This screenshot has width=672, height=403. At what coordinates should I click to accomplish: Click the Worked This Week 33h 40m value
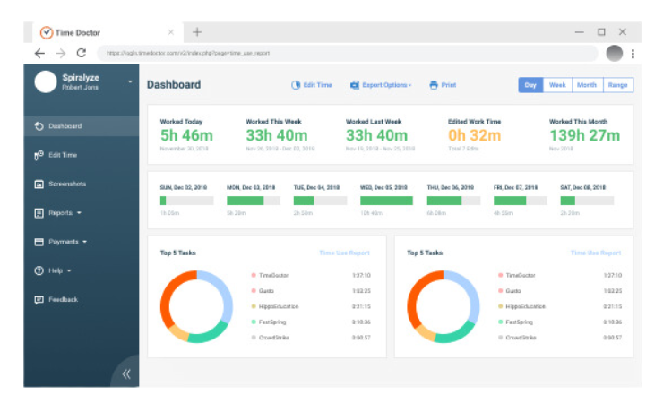(277, 135)
